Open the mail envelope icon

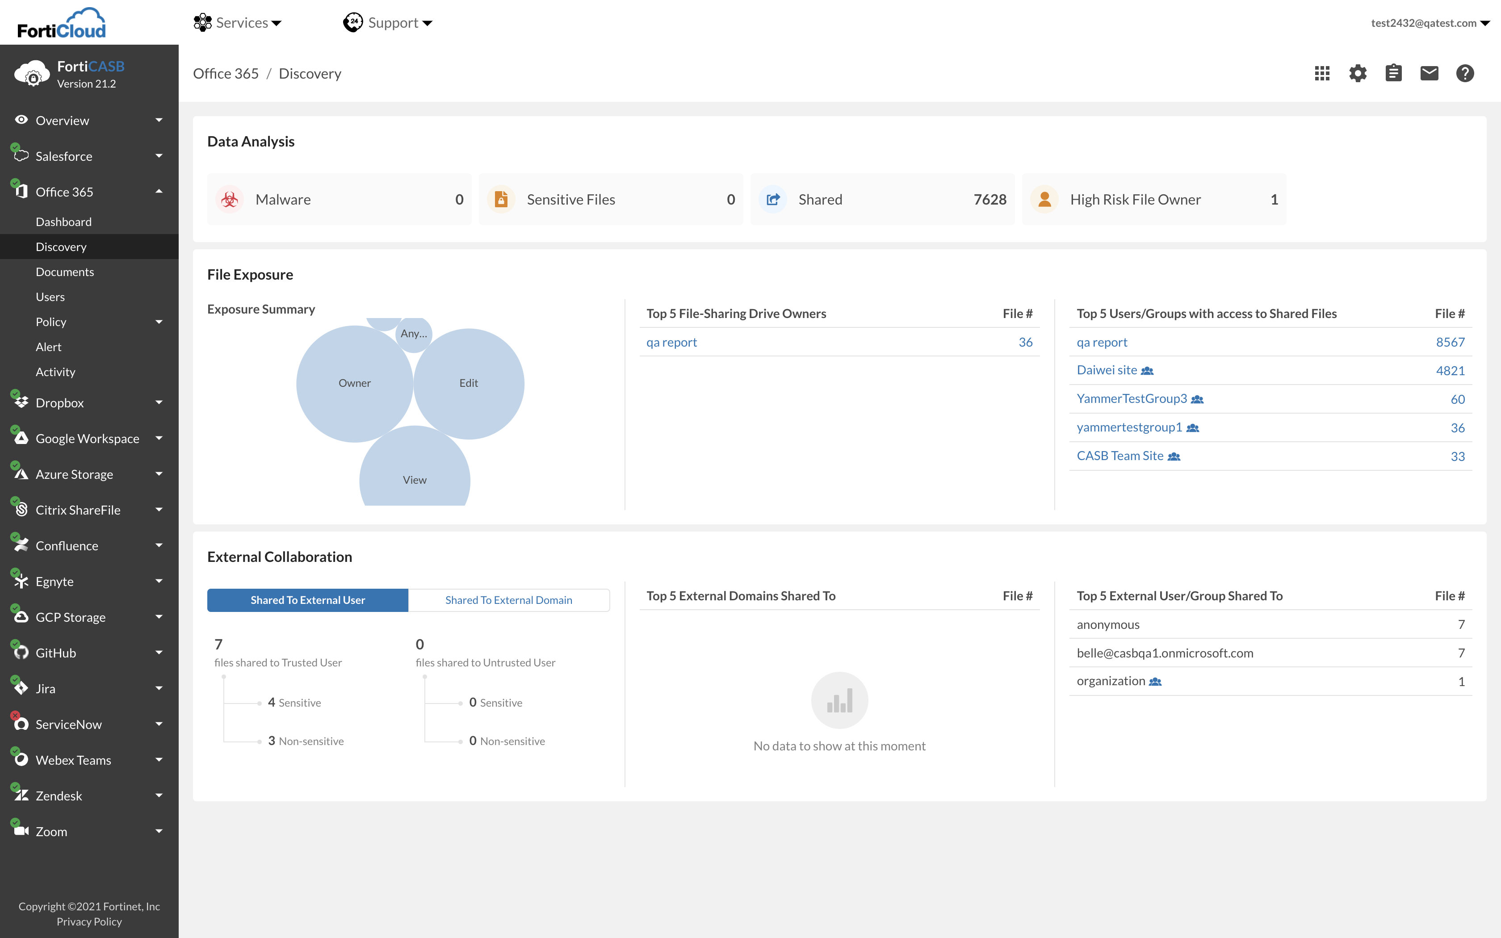pos(1429,73)
